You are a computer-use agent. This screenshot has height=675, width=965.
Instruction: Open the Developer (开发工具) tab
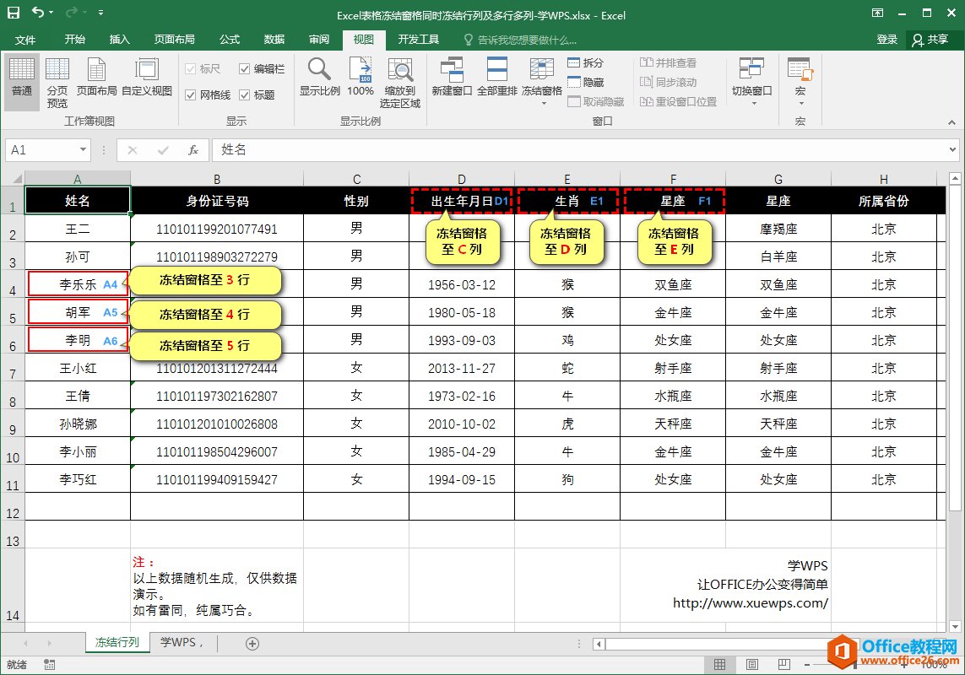pos(419,40)
